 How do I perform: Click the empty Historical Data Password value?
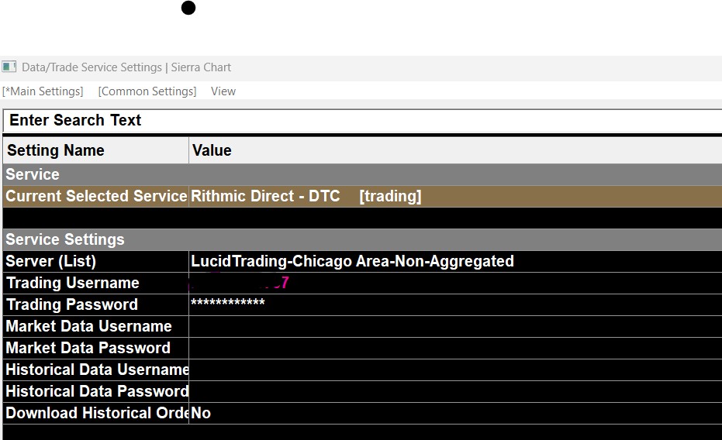(x=455, y=390)
